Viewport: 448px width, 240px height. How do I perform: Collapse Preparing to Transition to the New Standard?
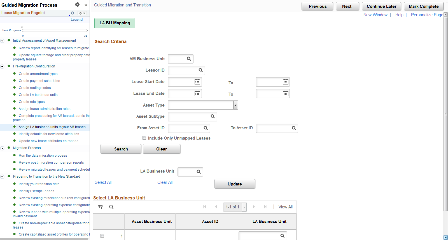coord(2,177)
